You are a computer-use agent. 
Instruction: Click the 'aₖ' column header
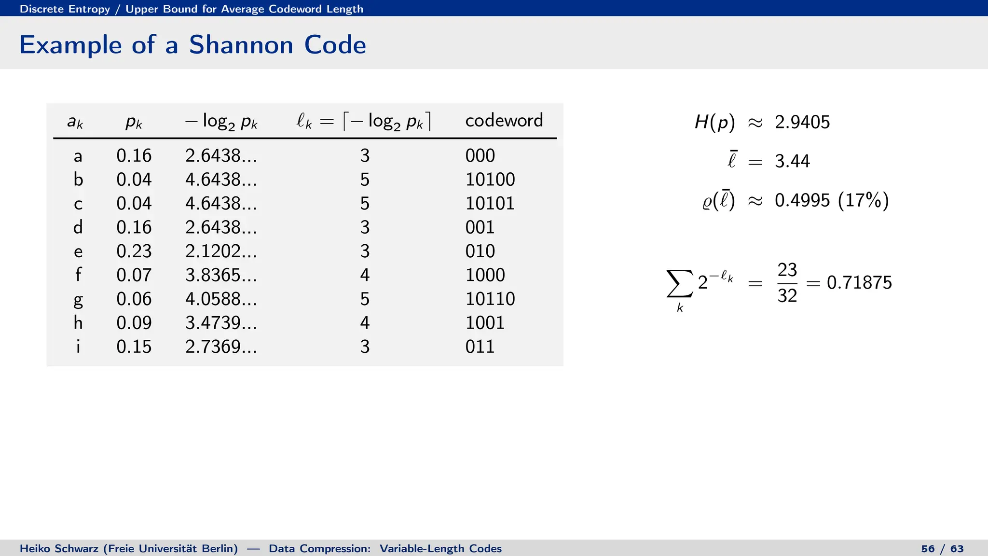pos(75,122)
